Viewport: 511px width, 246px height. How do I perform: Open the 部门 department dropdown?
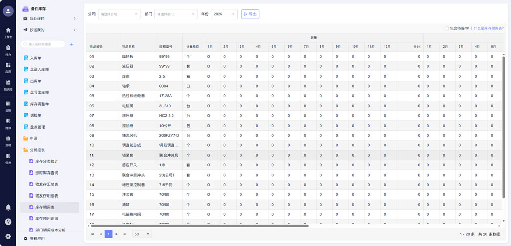pyautogui.click(x=175, y=14)
